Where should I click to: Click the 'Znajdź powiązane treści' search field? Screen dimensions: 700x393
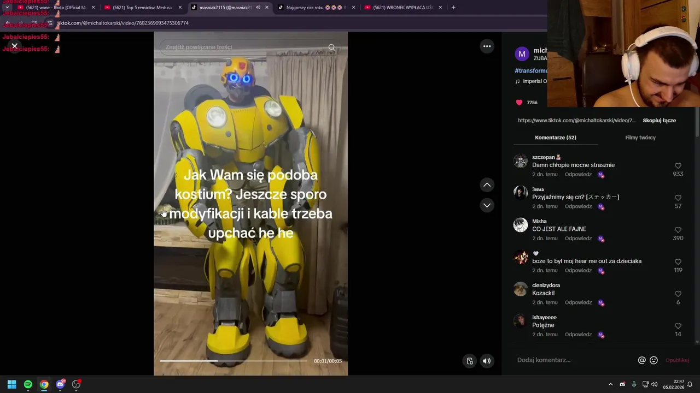click(245, 47)
